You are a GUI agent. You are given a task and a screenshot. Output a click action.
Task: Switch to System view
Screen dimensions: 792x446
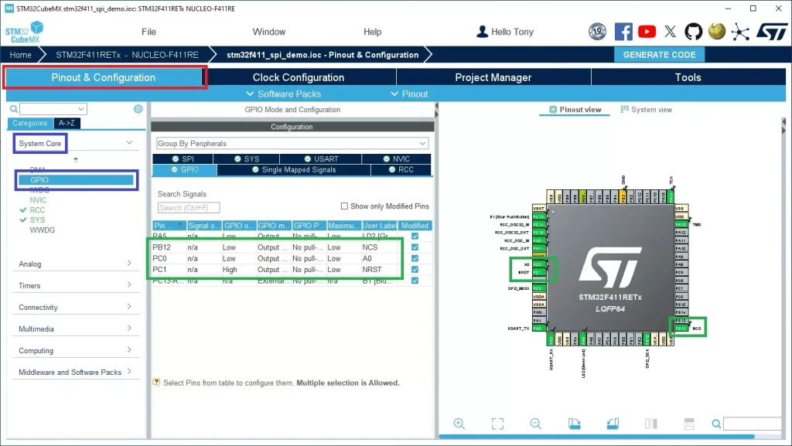[647, 110]
